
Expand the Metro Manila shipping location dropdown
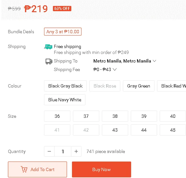[x=154, y=61]
